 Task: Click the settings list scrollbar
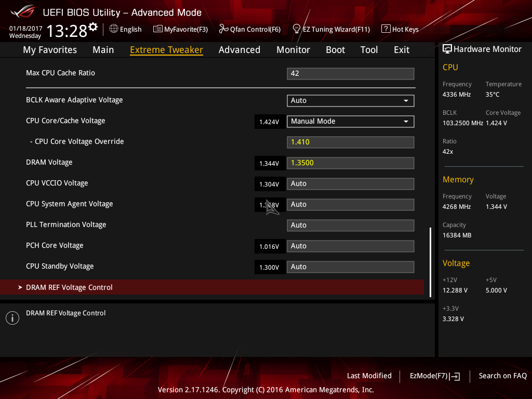click(x=431, y=262)
